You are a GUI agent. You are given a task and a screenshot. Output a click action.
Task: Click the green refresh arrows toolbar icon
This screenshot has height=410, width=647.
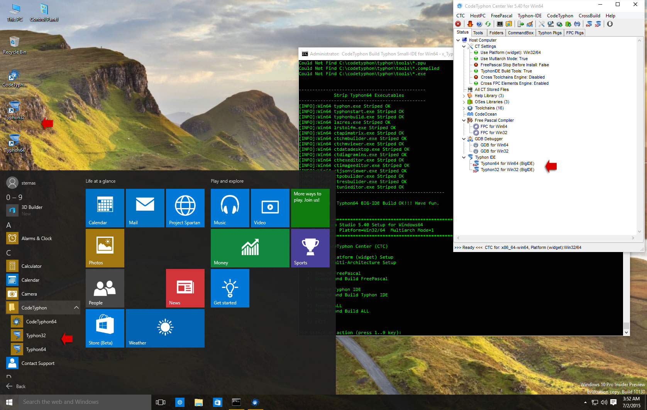point(488,24)
